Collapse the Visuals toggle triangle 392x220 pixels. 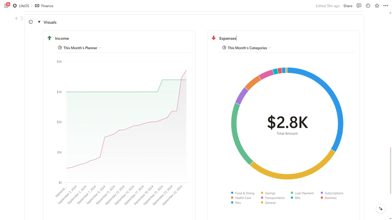[39, 22]
